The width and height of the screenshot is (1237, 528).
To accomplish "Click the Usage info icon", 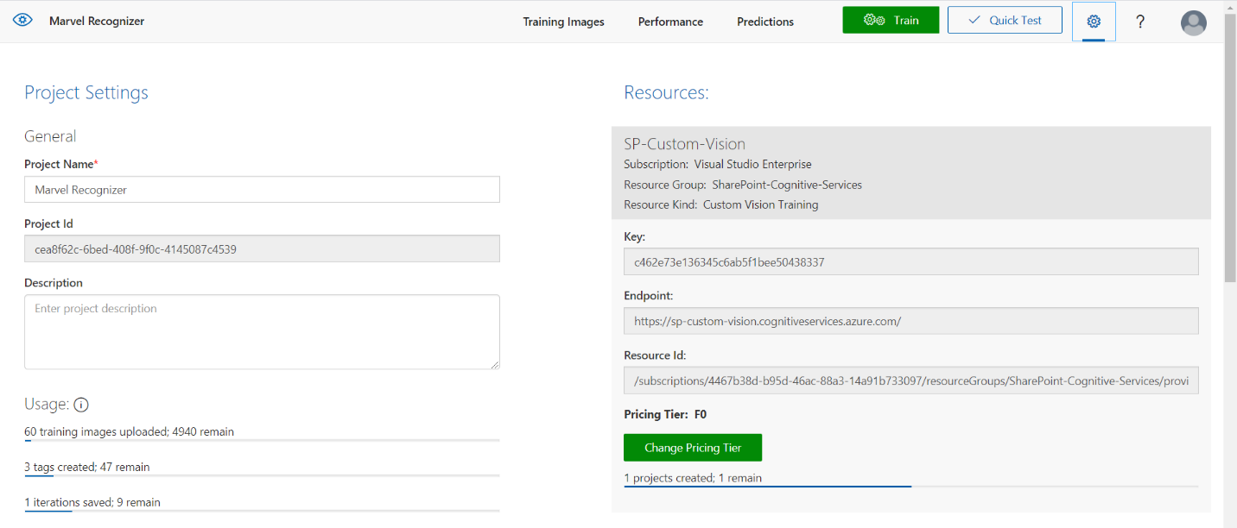I will pos(82,405).
